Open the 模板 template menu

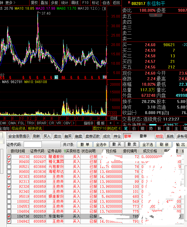coord(101,123)
